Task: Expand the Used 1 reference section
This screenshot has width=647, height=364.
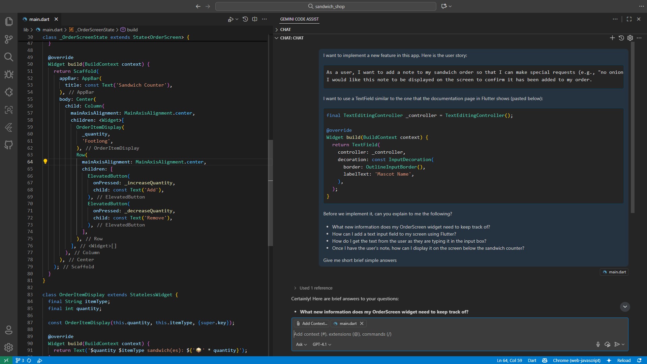Action: [x=313, y=288]
